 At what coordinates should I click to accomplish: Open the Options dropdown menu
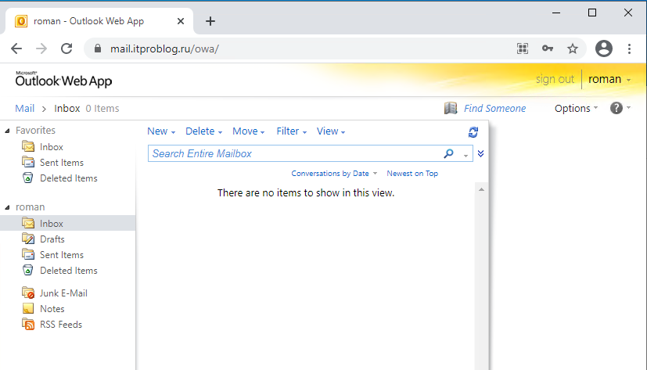coord(576,109)
